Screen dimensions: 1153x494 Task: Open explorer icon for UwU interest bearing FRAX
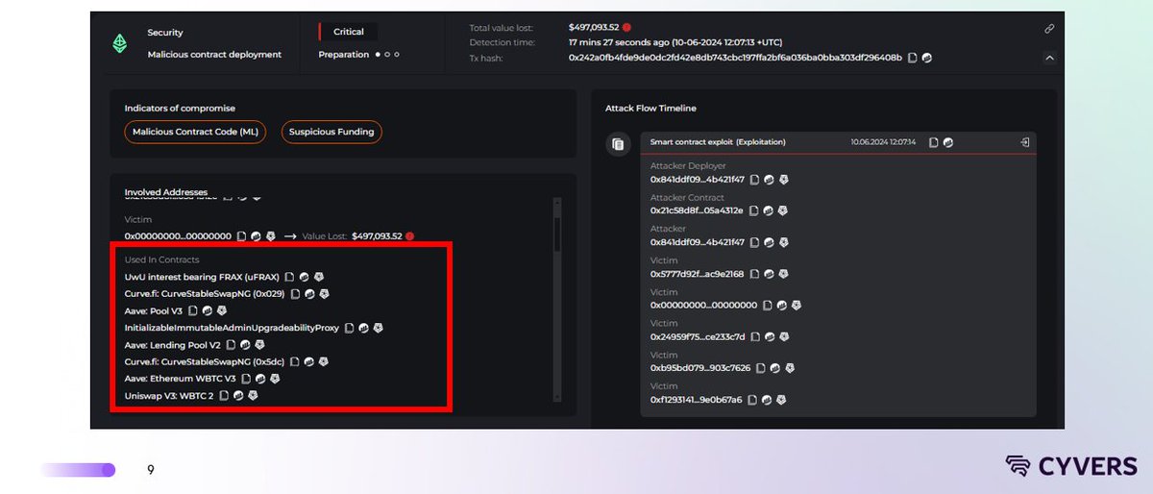(304, 277)
